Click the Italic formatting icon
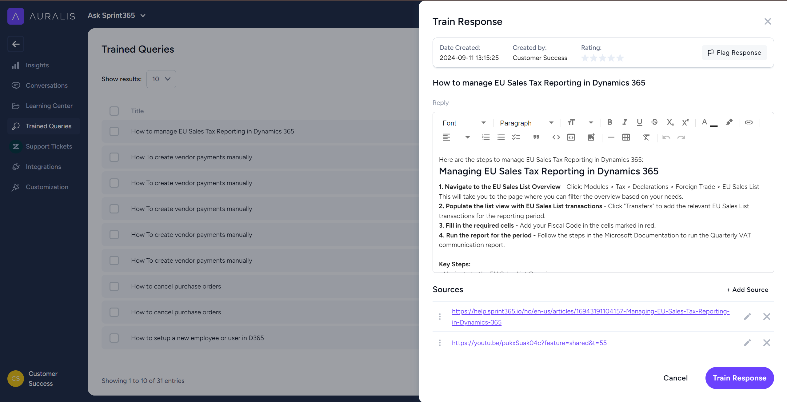This screenshot has width=787, height=402. (625, 122)
